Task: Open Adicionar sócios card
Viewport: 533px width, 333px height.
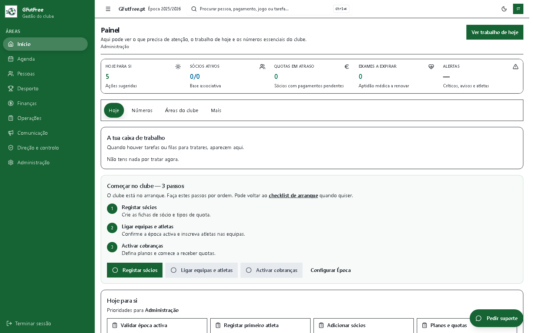Action: tap(363, 326)
